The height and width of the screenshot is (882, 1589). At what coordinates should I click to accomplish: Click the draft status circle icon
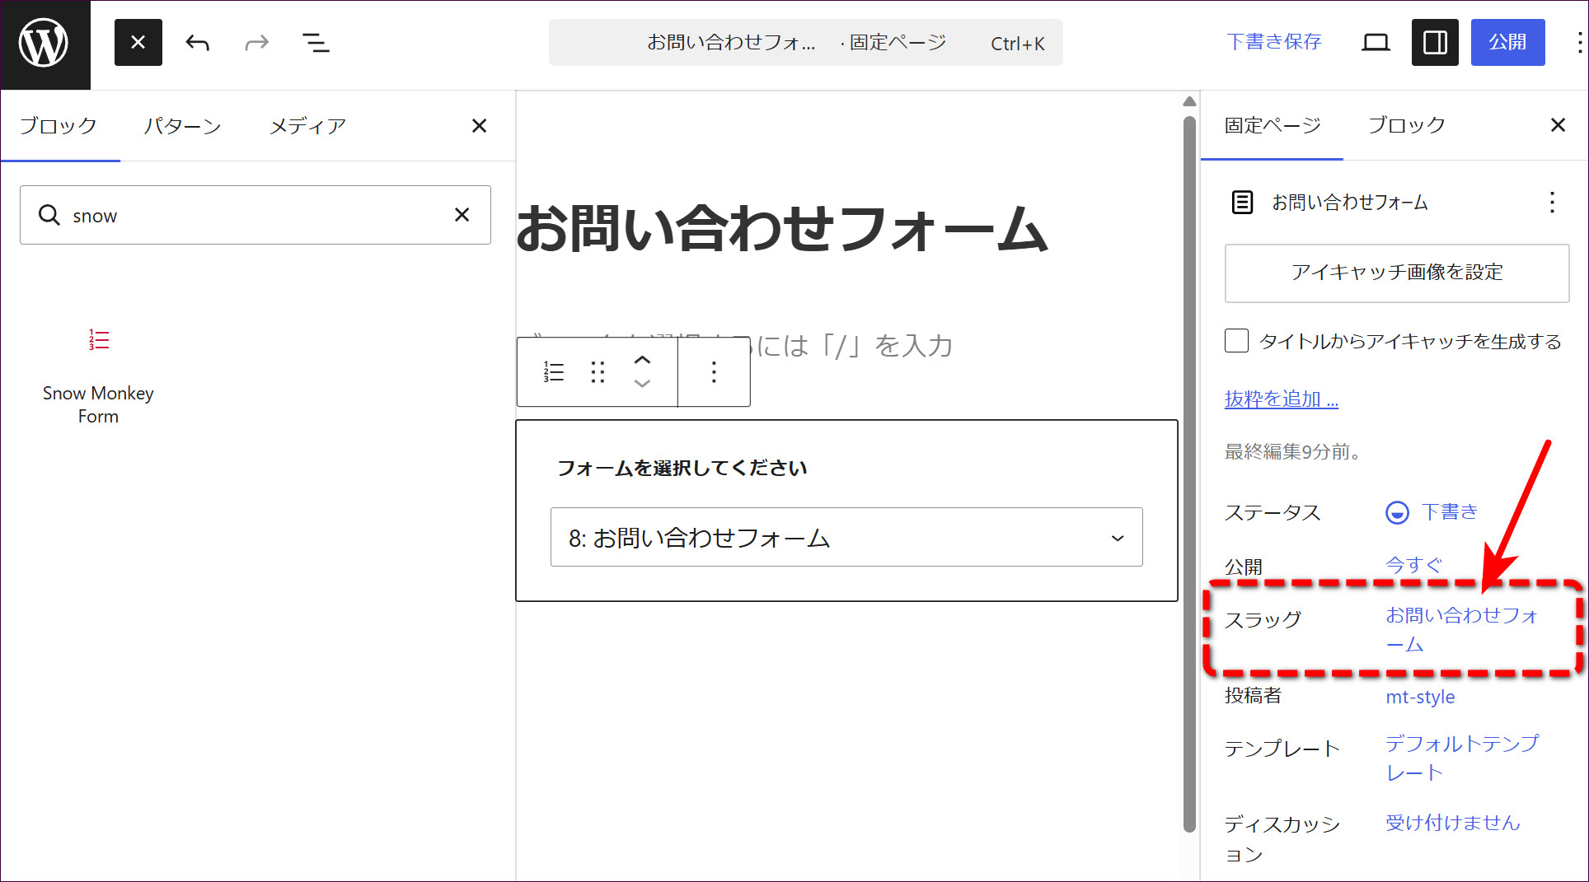click(1397, 513)
